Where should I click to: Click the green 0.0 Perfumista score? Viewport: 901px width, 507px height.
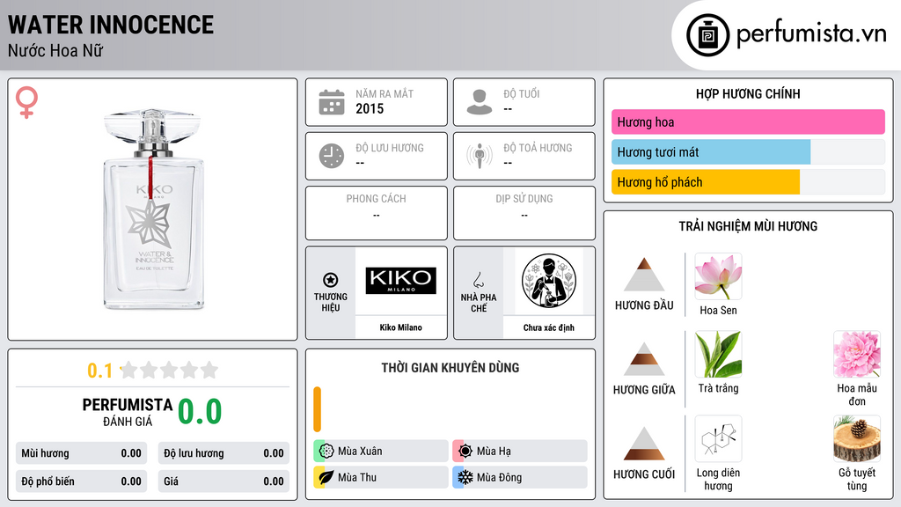pyautogui.click(x=200, y=411)
